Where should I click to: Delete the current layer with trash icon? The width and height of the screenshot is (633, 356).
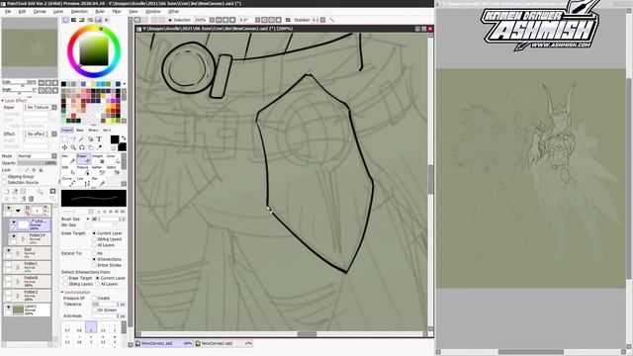click(x=31, y=198)
